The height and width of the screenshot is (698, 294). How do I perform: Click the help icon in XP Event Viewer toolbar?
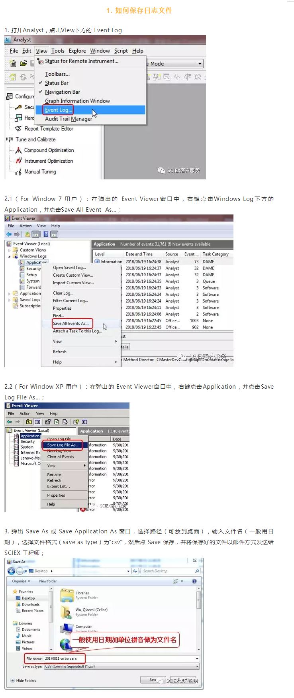click(x=76, y=422)
